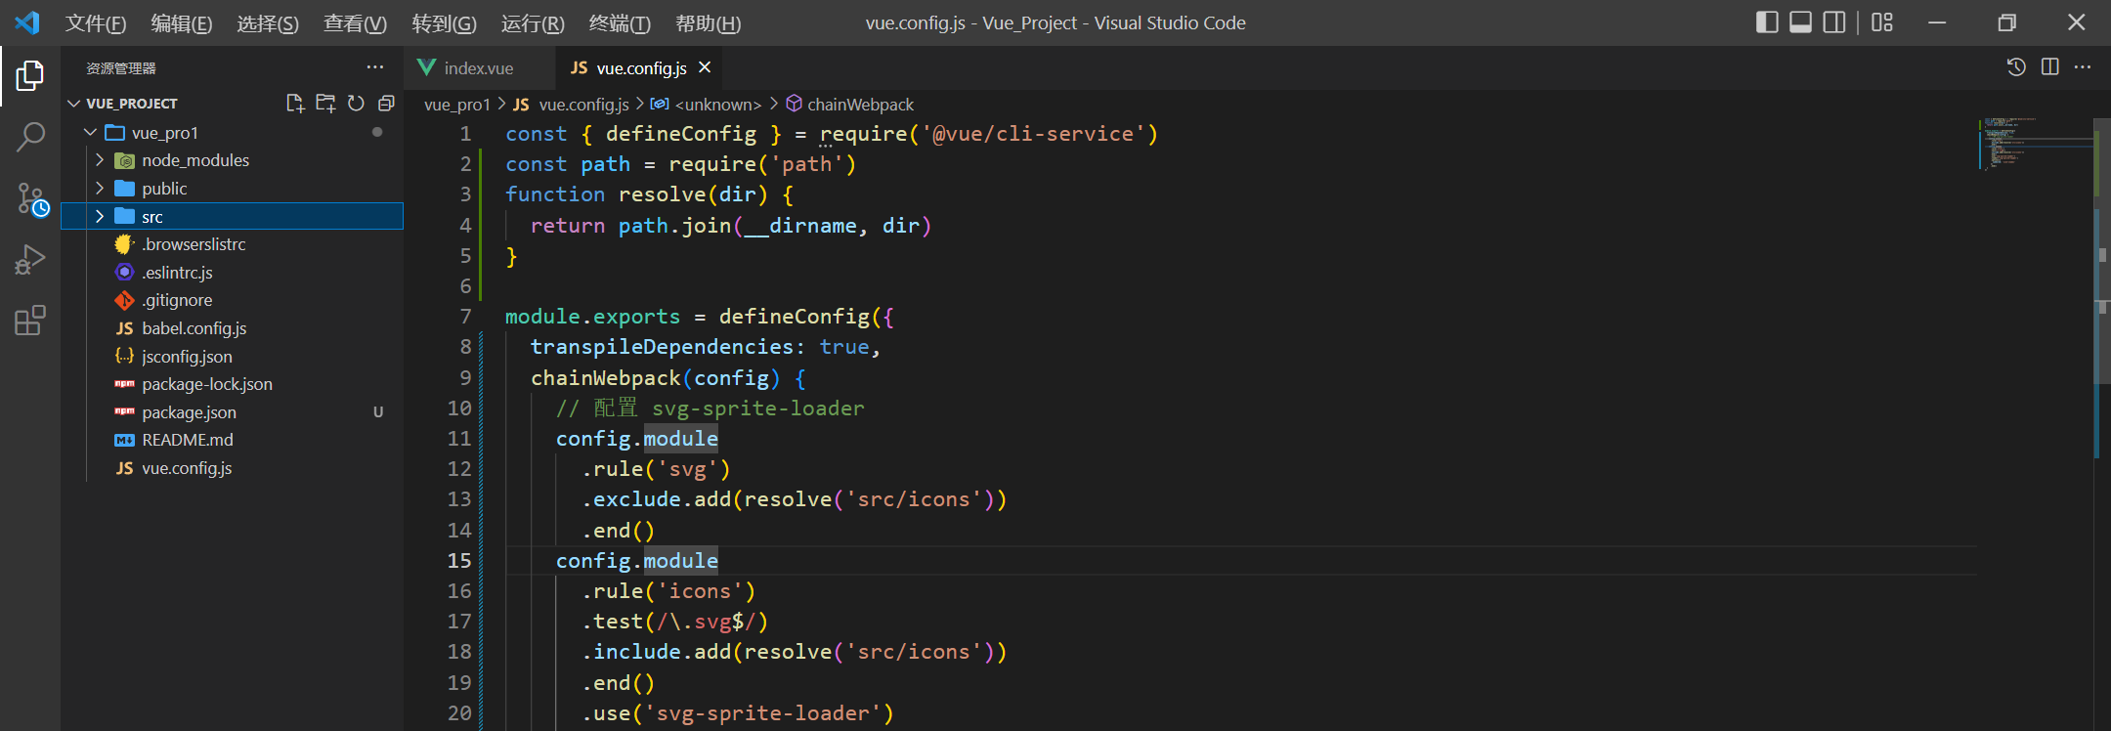
Task: Open .eslintrc.js file
Action: click(x=177, y=273)
